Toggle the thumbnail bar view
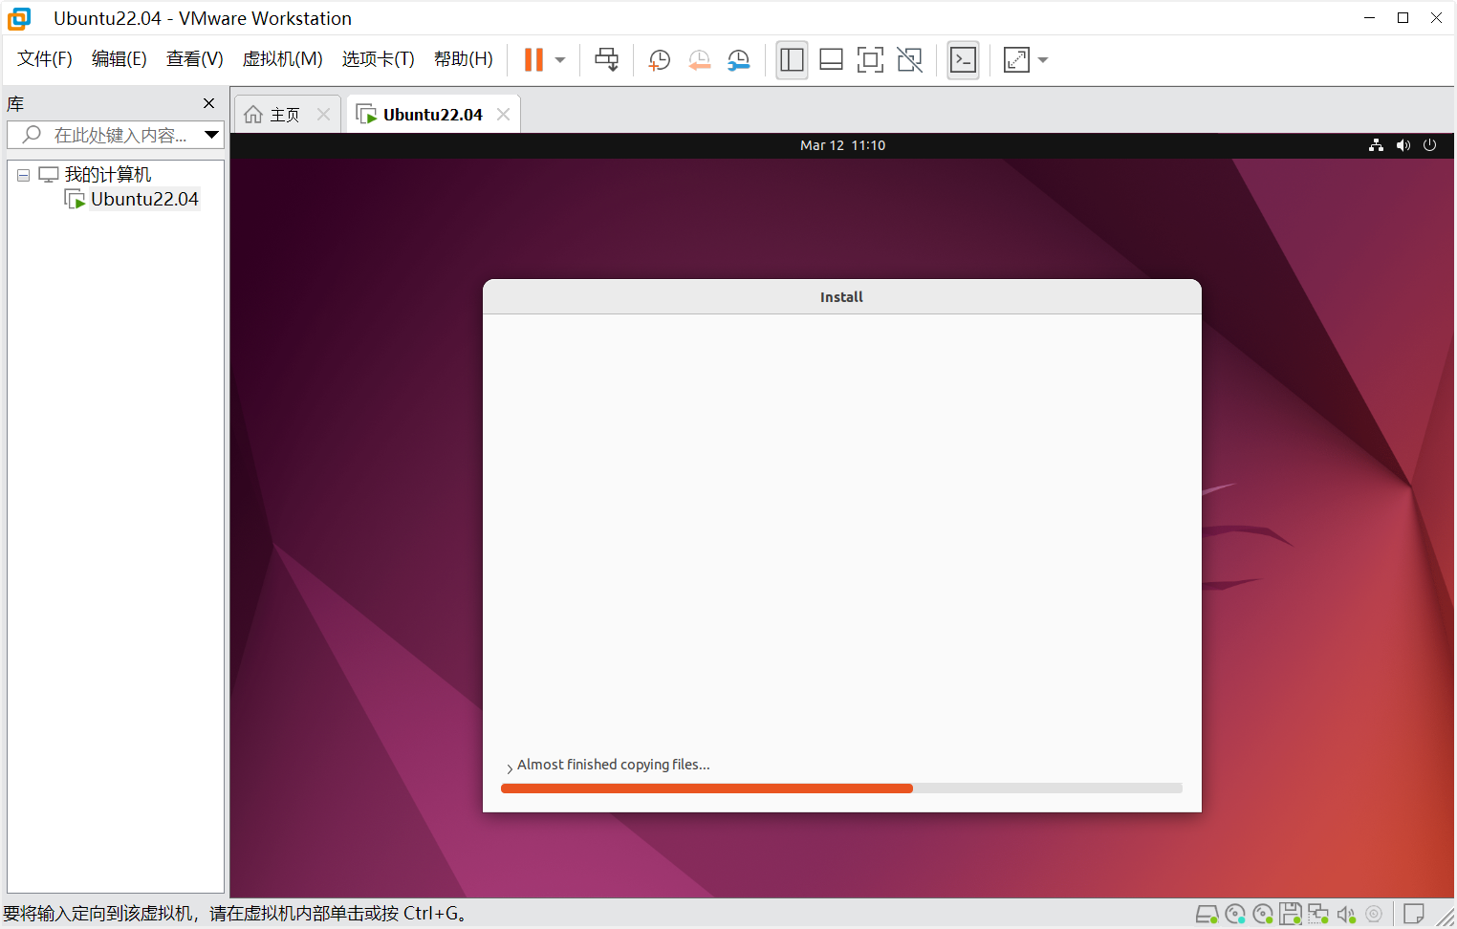Image resolution: width=1457 pixels, height=929 pixels. 831,60
